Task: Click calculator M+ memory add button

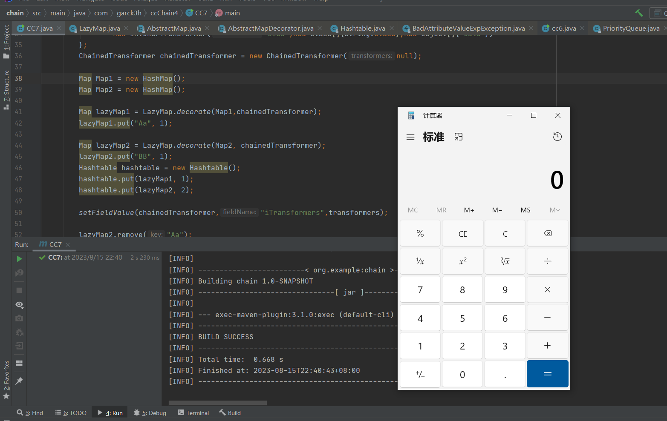Action: tap(469, 210)
